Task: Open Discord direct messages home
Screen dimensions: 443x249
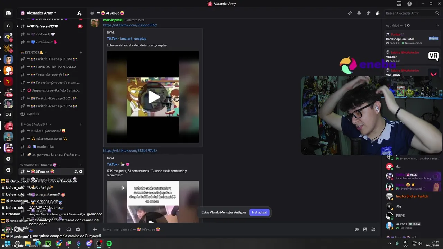Action: (x=8, y=13)
